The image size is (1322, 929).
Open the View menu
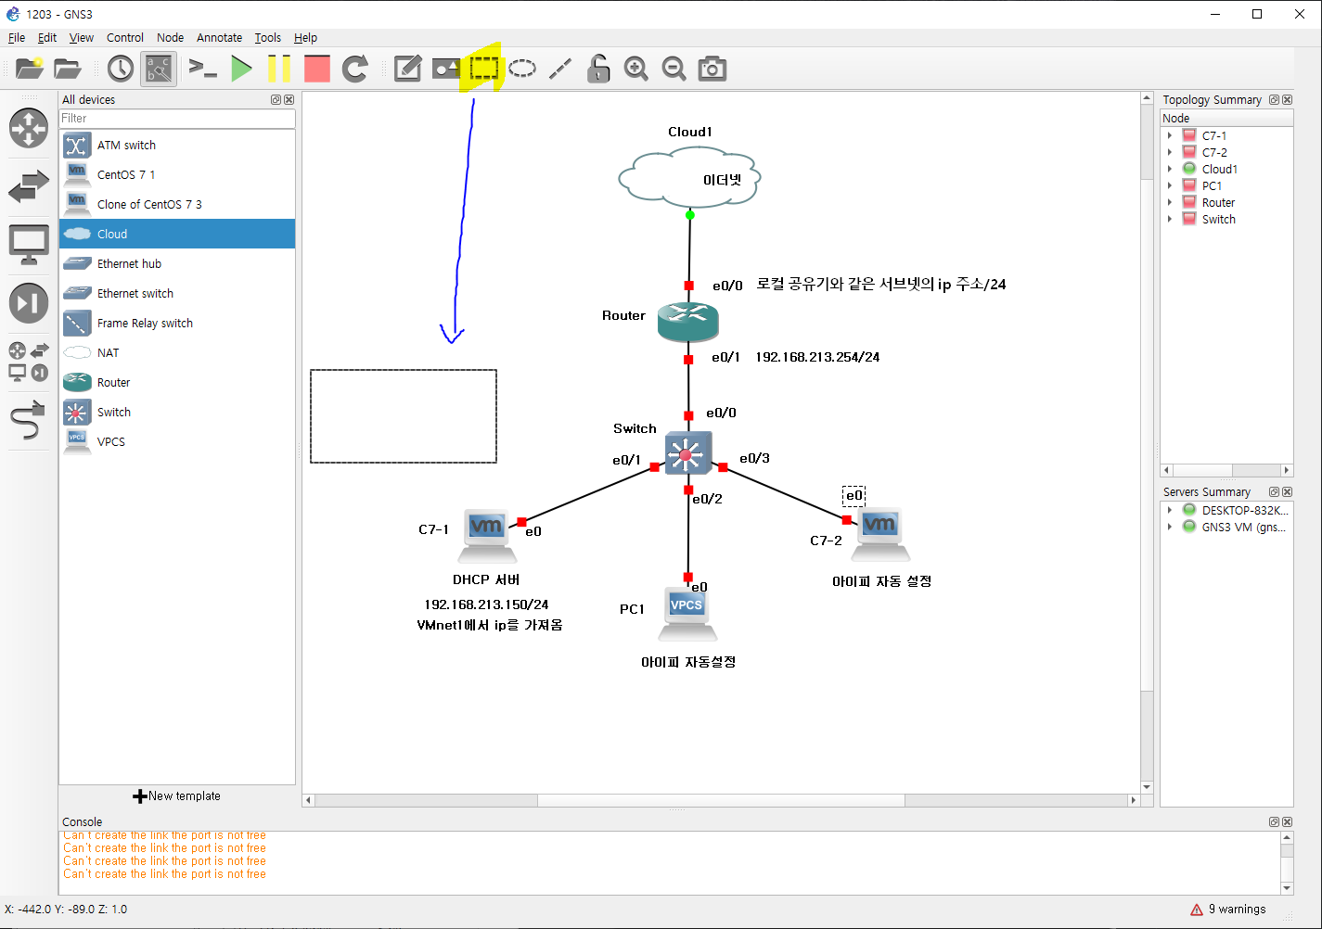tap(82, 37)
